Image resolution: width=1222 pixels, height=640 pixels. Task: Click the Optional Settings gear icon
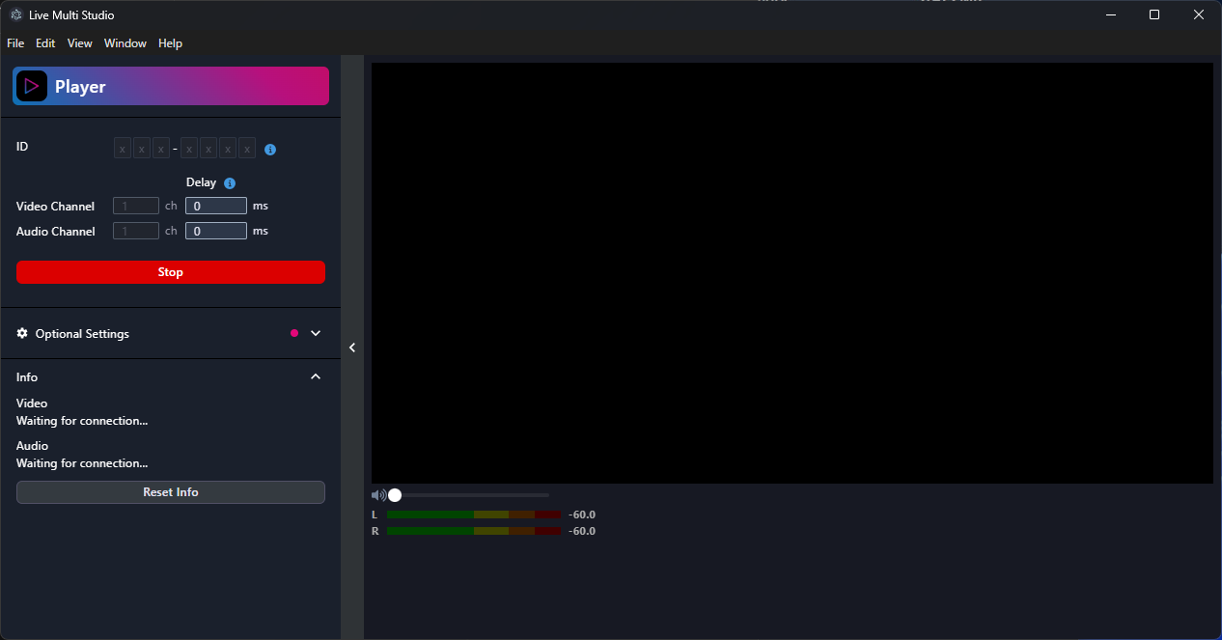pos(22,333)
